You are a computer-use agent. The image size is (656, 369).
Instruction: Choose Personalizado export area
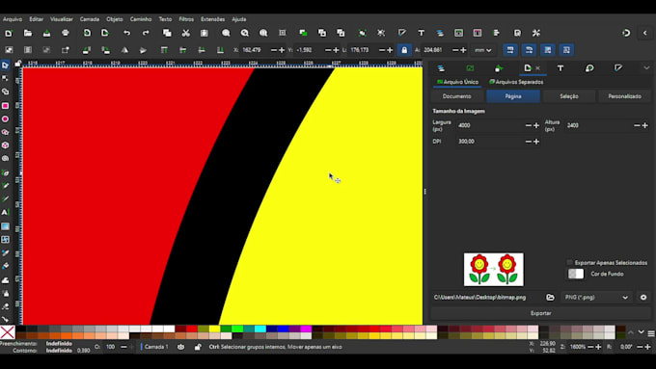(x=624, y=96)
